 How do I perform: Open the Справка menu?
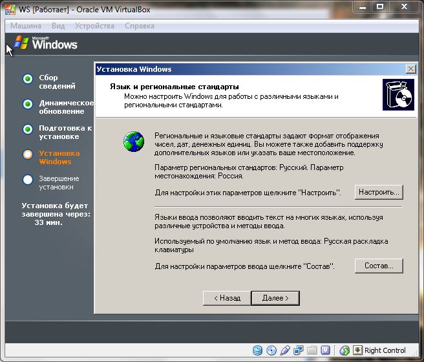coord(140,26)
